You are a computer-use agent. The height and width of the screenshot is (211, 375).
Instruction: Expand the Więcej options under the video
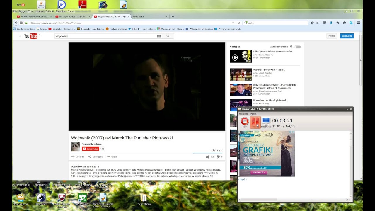[x=112, y=157]
